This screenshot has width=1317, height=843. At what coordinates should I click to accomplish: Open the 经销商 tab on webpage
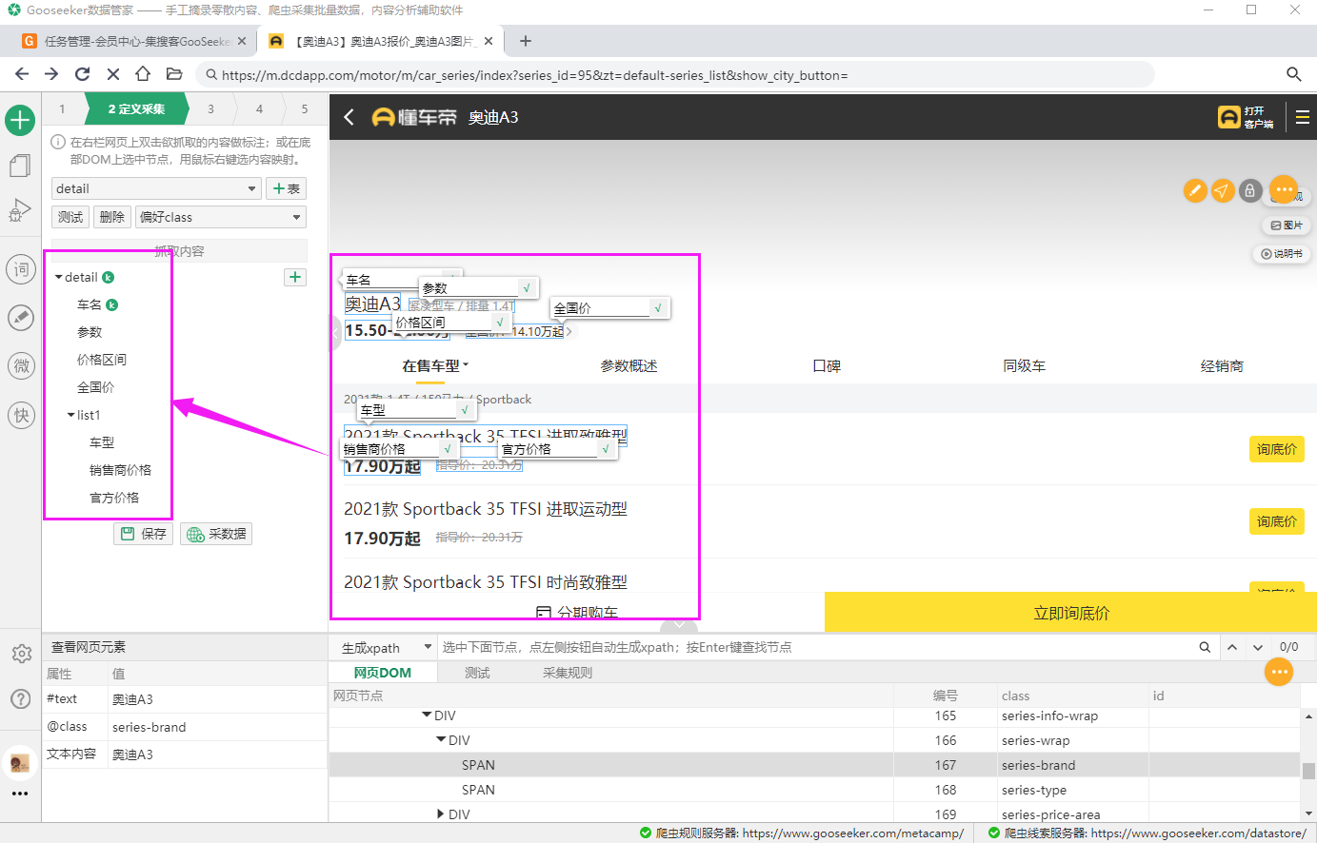pyautogui.click(x=1222, y=366)
